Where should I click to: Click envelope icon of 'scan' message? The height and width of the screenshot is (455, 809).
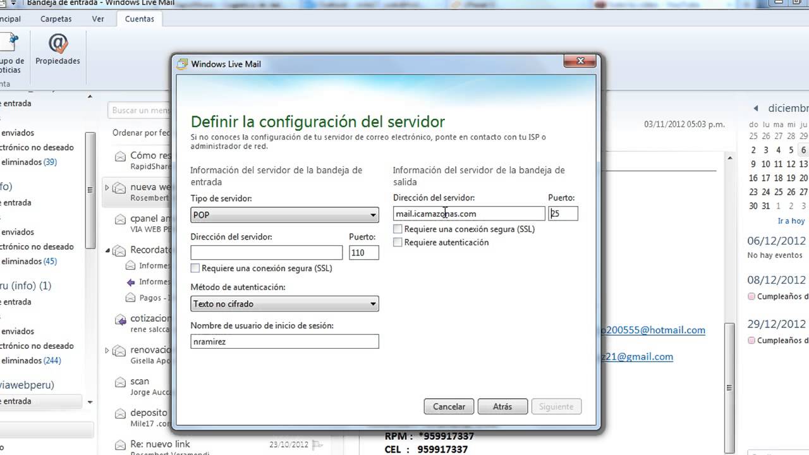pyautogui.click(x=120, y=383)
